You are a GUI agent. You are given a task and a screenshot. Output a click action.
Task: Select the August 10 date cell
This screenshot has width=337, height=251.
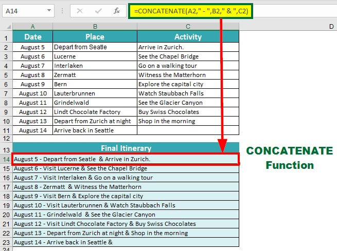(32, 93)
